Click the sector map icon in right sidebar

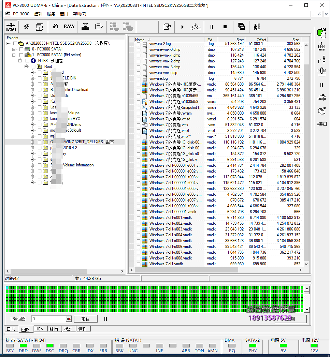[x=322, y=98]
